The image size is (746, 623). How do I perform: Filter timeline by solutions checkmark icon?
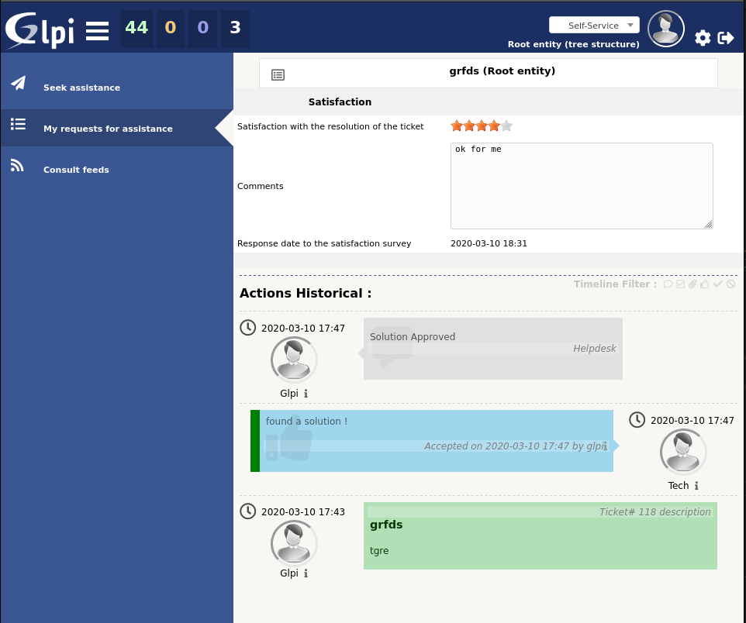pos(717,284)
